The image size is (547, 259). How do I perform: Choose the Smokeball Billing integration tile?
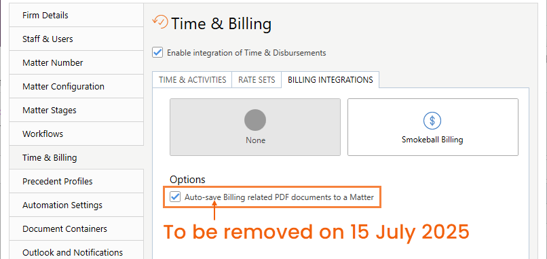[432, 127]
